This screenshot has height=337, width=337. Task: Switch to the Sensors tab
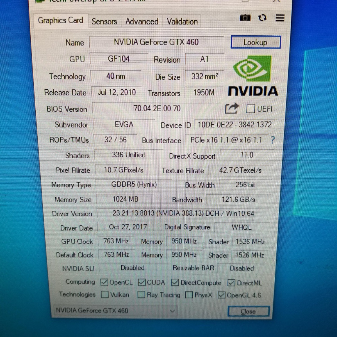point(104,21)
